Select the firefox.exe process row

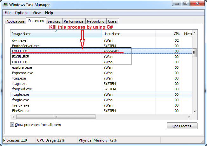[x=21, y=105]
